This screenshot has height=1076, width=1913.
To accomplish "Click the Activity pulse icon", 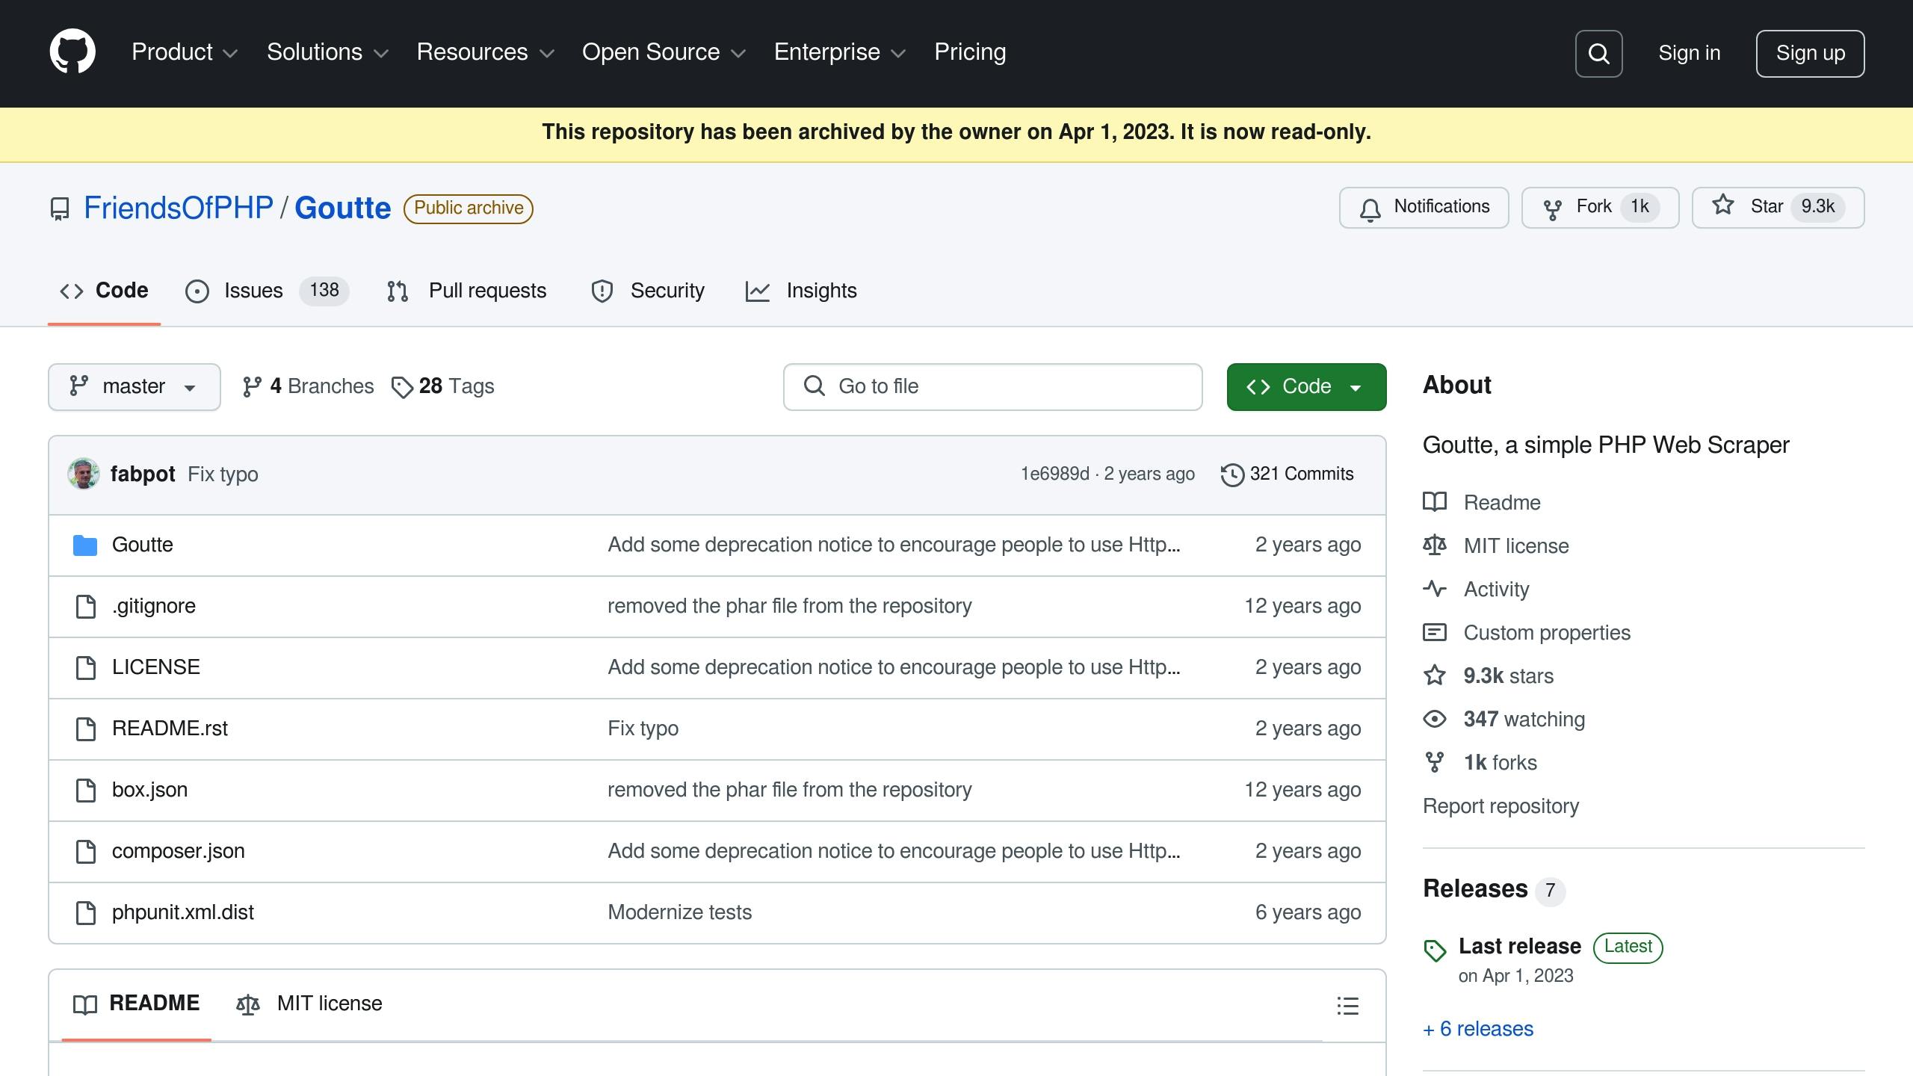I will (x=1435, y=589).
